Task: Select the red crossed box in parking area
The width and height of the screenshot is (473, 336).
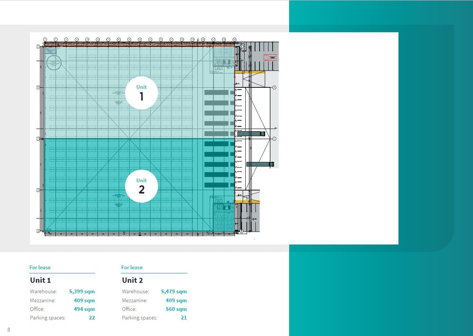Action: click(x=270, y=57)
